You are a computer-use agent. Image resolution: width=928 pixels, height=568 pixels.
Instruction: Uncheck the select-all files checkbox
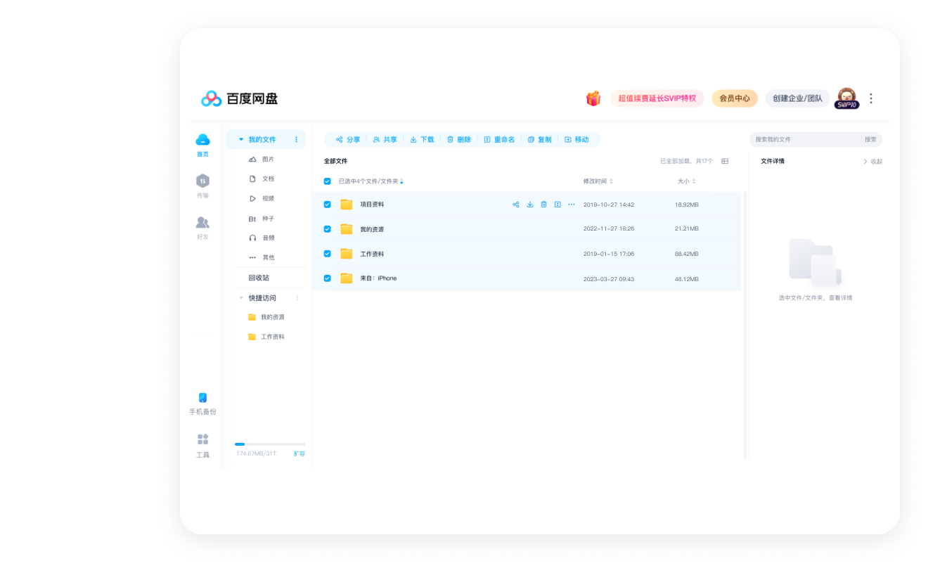327,181
